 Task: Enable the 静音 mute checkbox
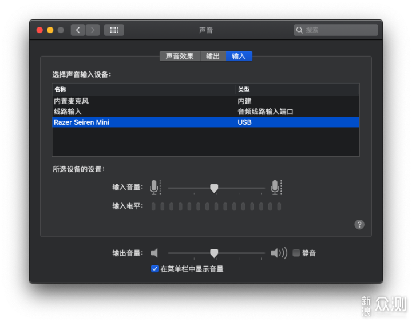coord(296,253)
